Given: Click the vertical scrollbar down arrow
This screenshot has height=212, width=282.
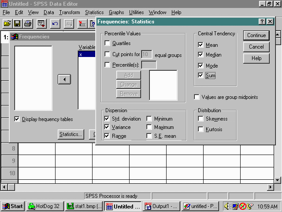Looking at the screenshot, I should click(277, 180).
